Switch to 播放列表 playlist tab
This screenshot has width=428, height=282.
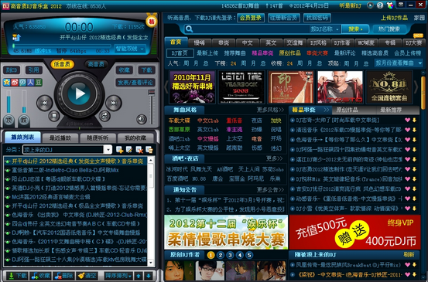click(x=22, y=138)
